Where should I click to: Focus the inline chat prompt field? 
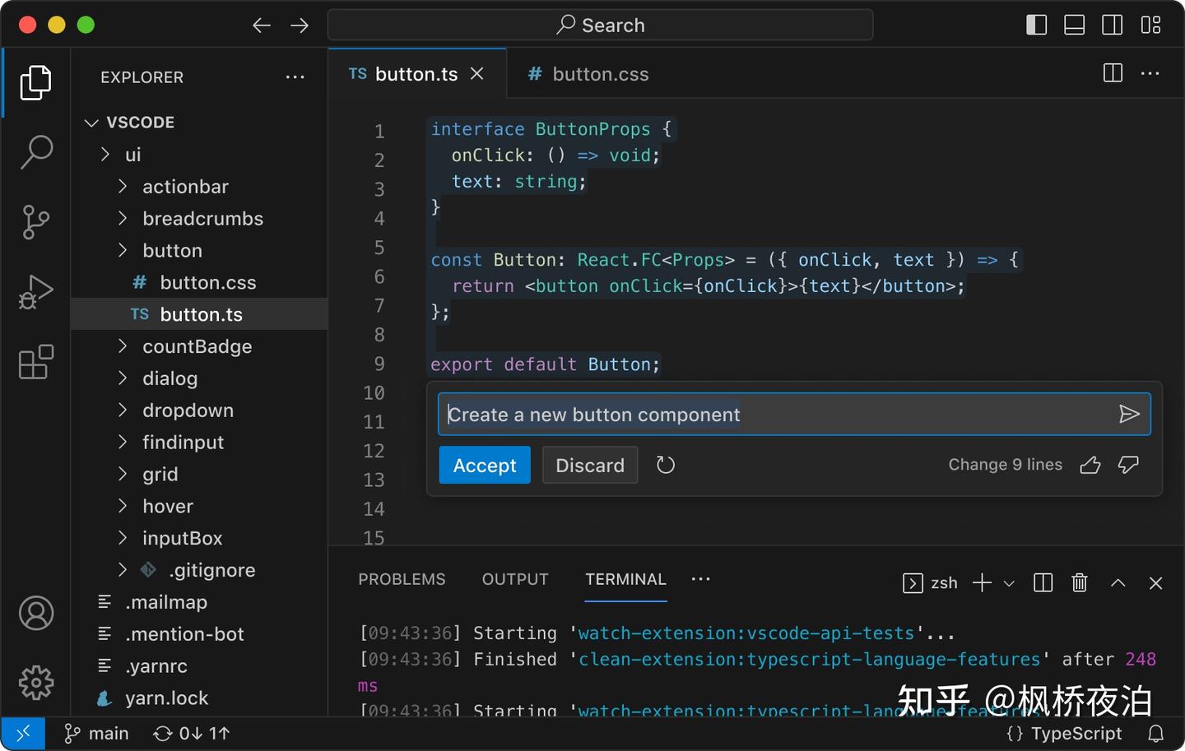[794, 414]
